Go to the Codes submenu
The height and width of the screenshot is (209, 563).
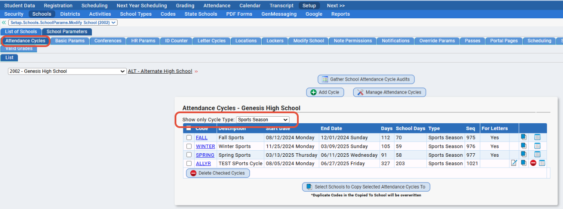tap(168, 14)
